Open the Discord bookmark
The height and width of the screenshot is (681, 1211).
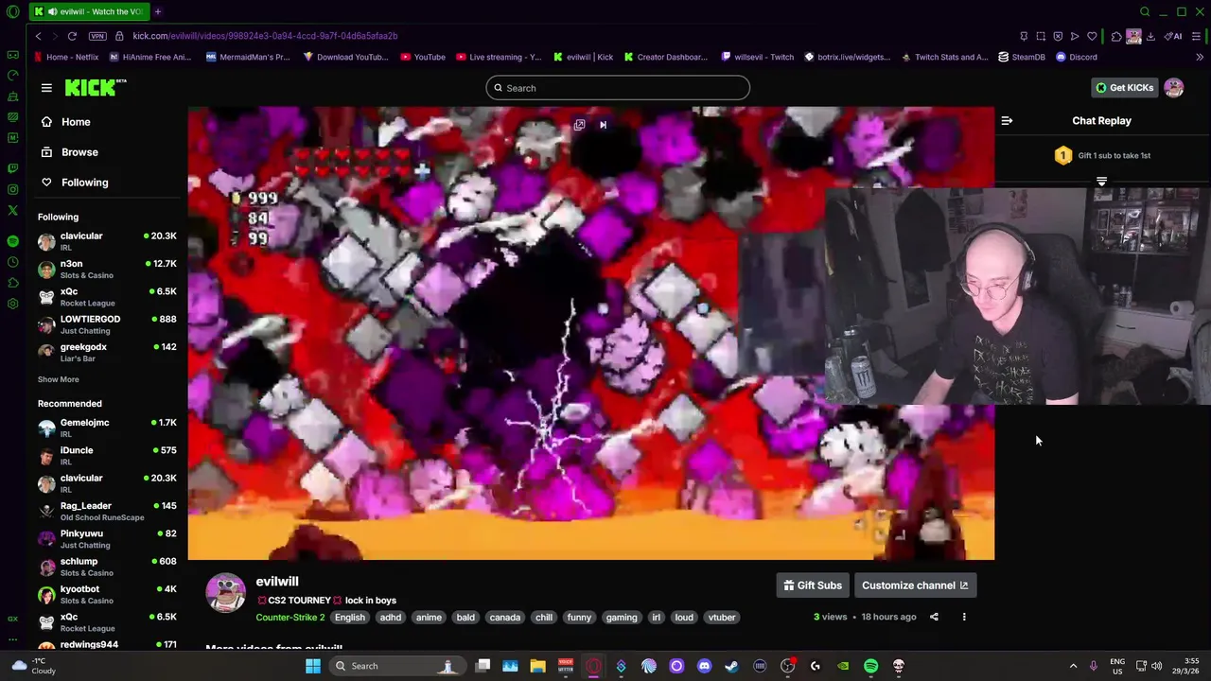(x=1077, y=57)
